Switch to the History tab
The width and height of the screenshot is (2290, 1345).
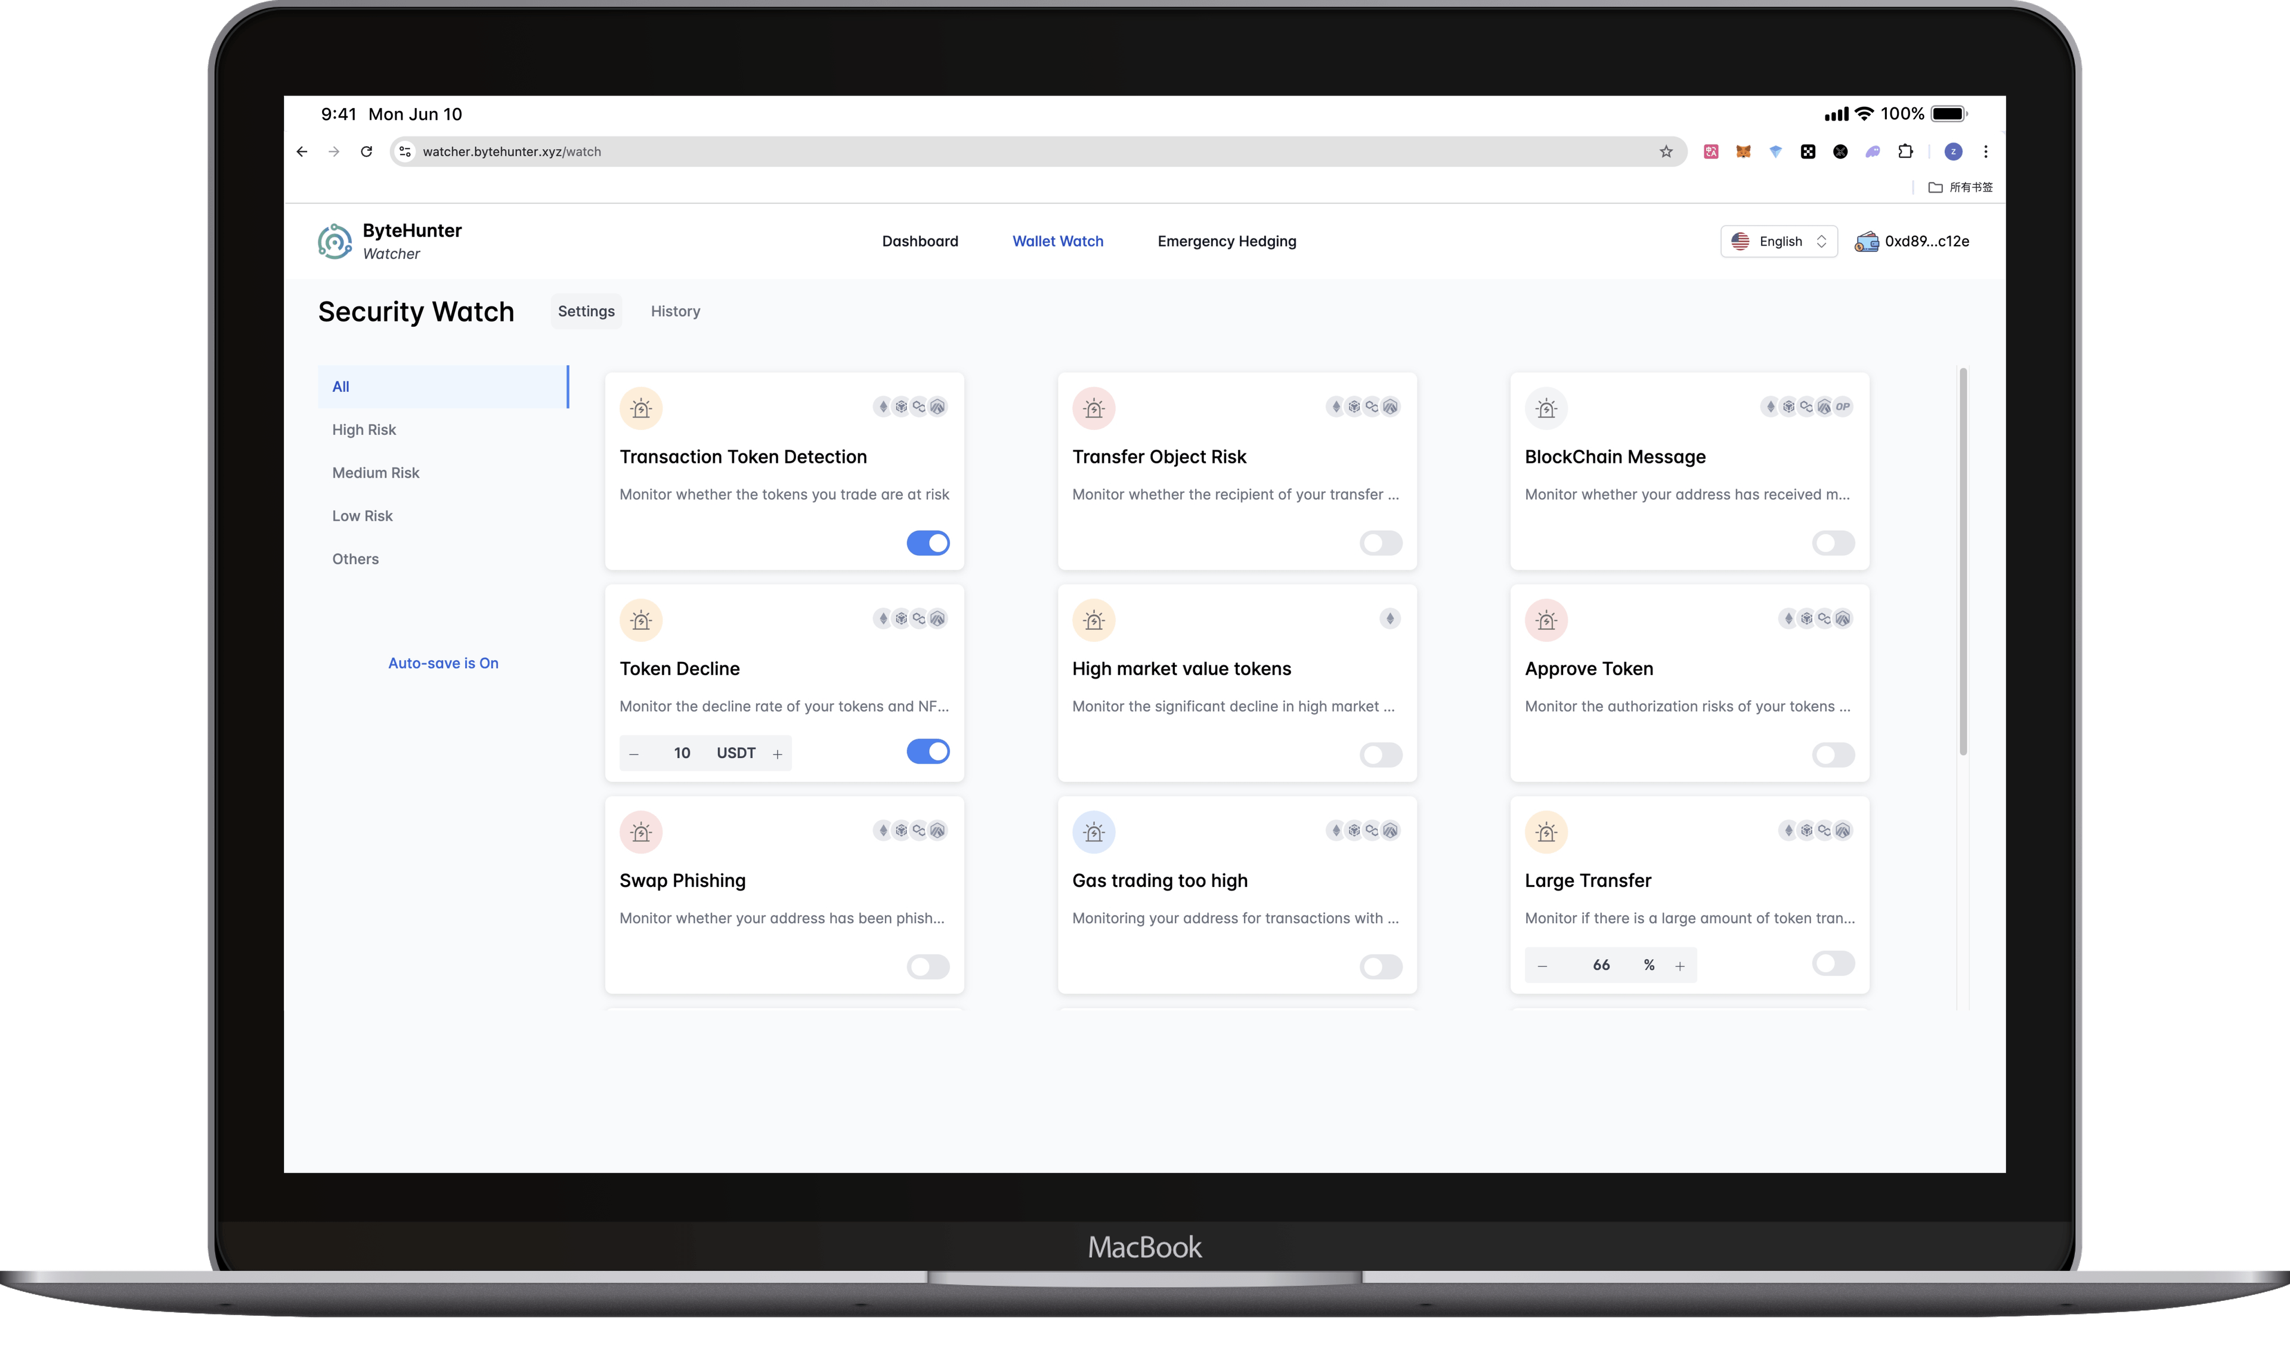click(674, 311)
